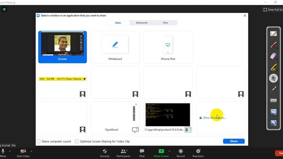Image resolution: width=283 pixels, height=159 pixels.
Task: Click the blue Share button
Action: pyautogui.click(x=234, y=141)
